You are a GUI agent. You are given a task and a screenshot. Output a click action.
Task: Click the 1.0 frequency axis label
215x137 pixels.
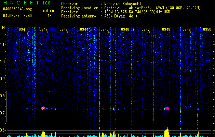click(x=3, y=62)
